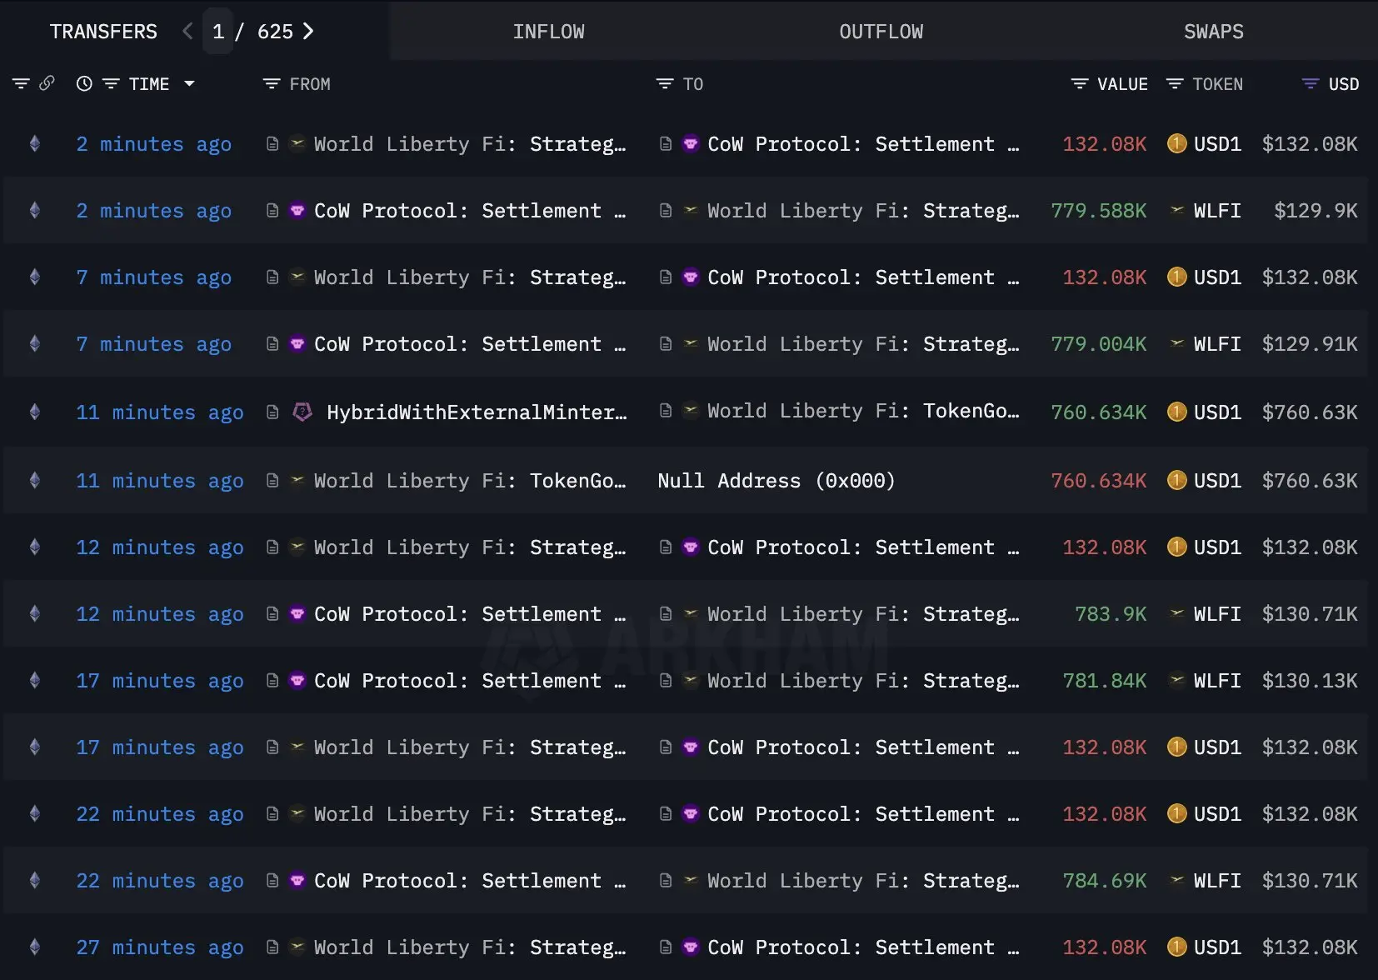Click the Ethereum icon in the 779.588K row
The width and height of the screenshot is (1378, 980).
tap(35, 210)
